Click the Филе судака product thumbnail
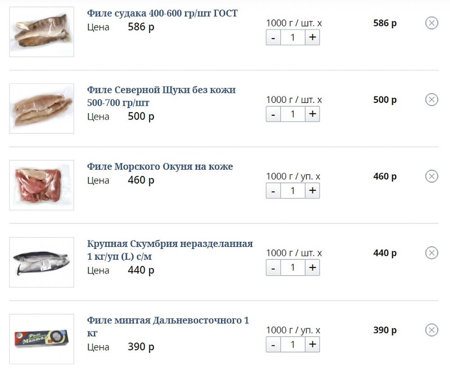Image resolution: width=450 pixels, height=371 pixels. [x=41, y=32]
